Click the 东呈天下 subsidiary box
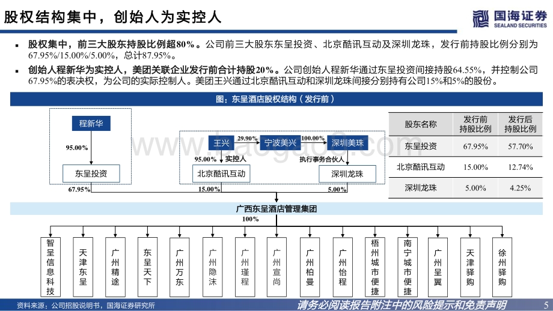The width and height of the screenshot is (553, 311). point(147,267)
